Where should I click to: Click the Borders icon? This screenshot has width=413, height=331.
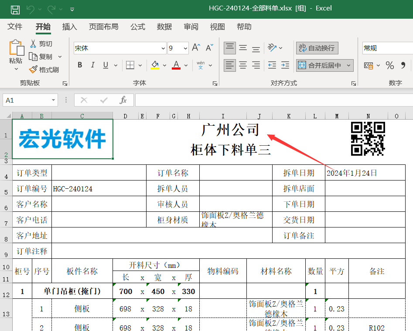130,65
